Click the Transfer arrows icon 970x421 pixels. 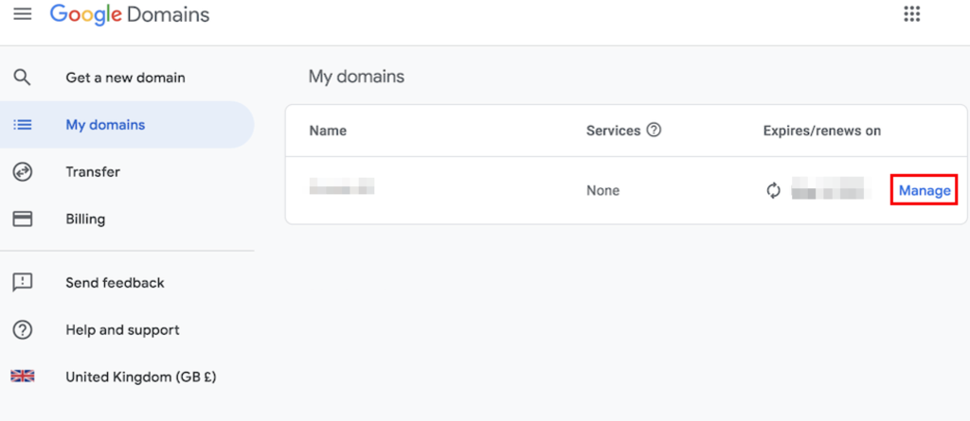point(22,172)
